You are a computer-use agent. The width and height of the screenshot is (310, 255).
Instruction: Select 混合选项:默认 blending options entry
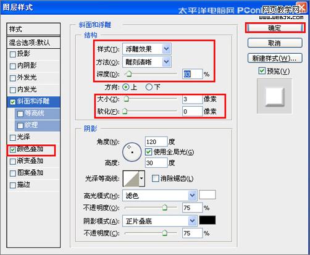pos(33,43)
